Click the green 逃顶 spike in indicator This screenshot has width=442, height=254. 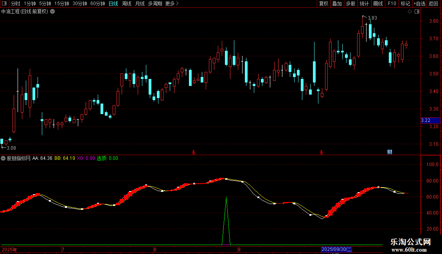226,221
